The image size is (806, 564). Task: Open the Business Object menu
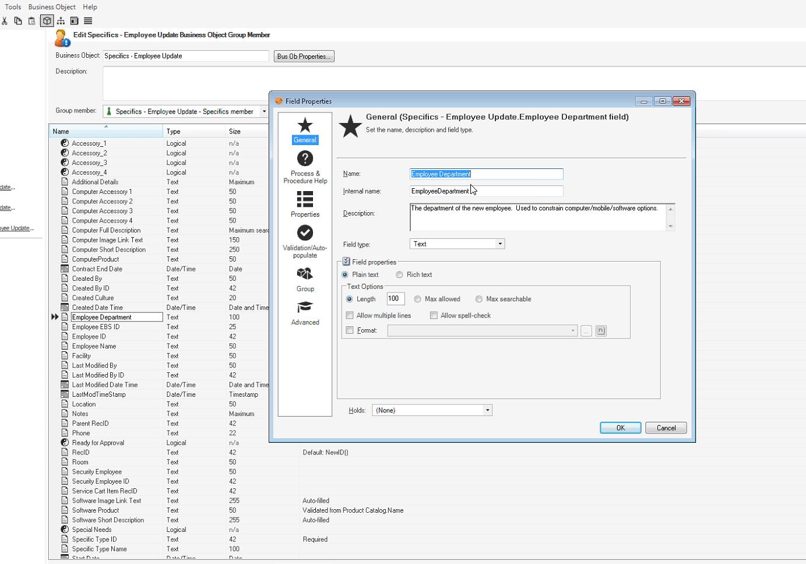[52, 7]
